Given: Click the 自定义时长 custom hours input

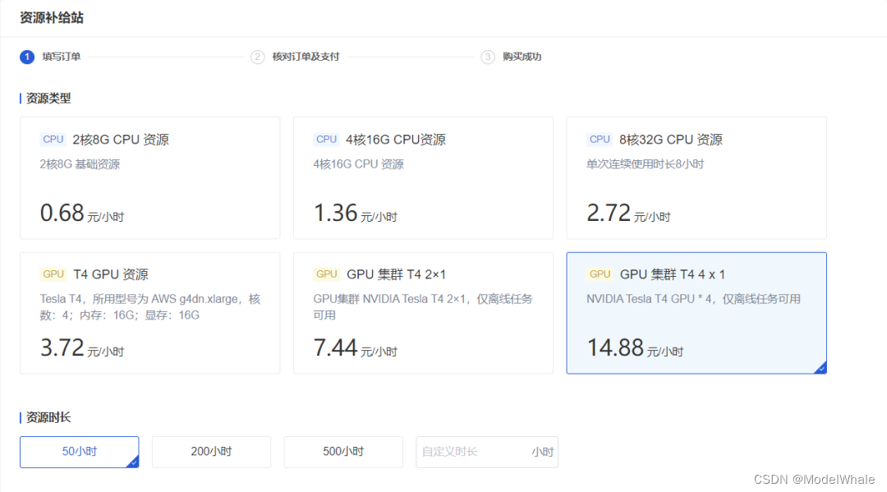Looking at the screenshot, I should click(x=487, y=452).
